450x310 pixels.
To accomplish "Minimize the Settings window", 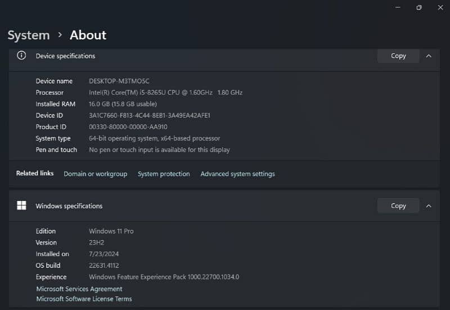I will [398, 7].
